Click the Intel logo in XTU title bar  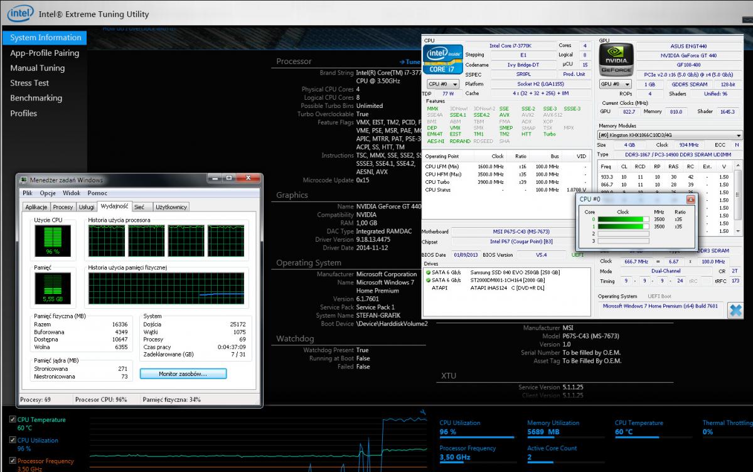(x=21, y=13)
